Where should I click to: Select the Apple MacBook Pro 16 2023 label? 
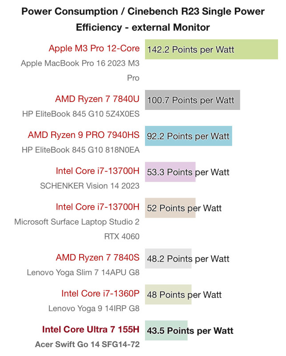pyautogui.click(x=80, y=70)
